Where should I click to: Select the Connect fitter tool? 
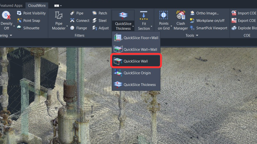point(80,21)
